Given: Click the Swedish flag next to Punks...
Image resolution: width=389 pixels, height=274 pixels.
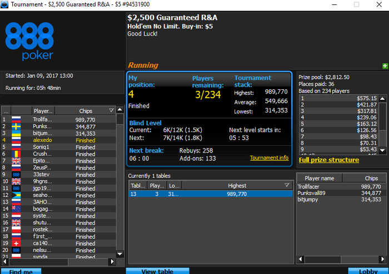Looking at the screenshot, I should (16, 126).
